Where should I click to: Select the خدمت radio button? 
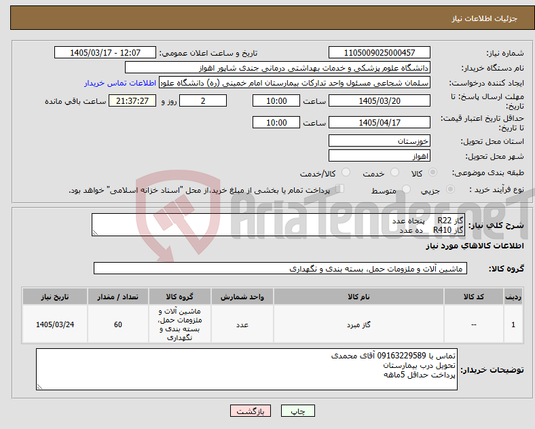tap(394, 172)
